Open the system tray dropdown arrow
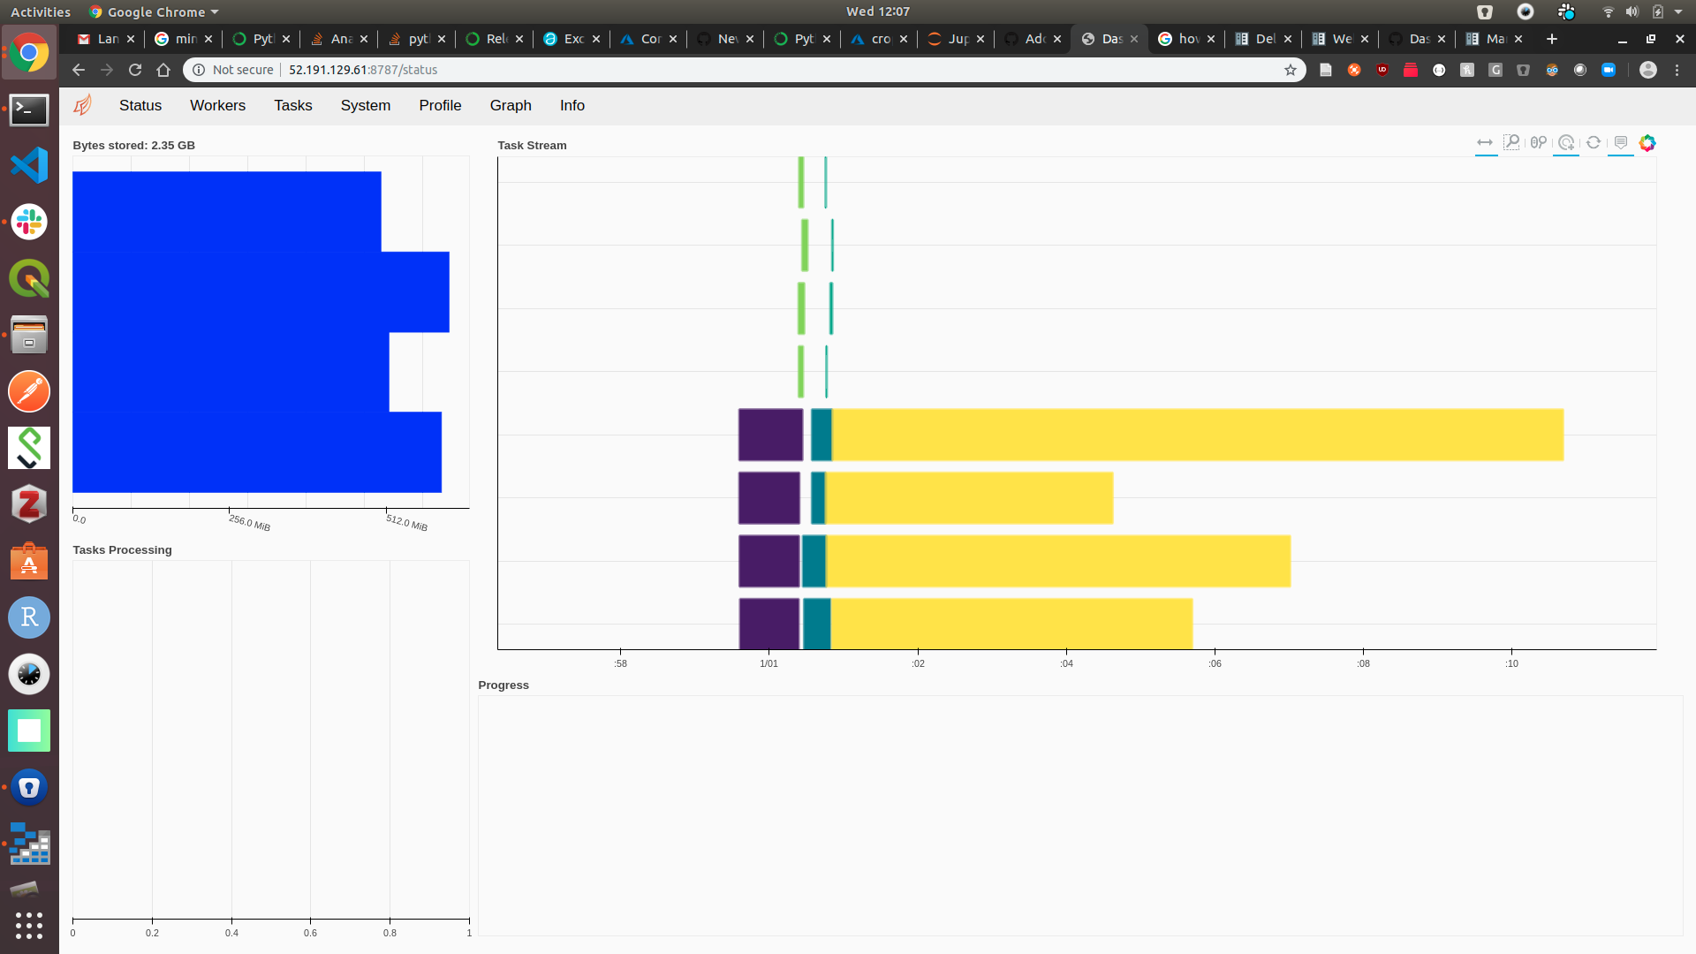This screenshot has height=954, width=1696. click(1678, 12)
